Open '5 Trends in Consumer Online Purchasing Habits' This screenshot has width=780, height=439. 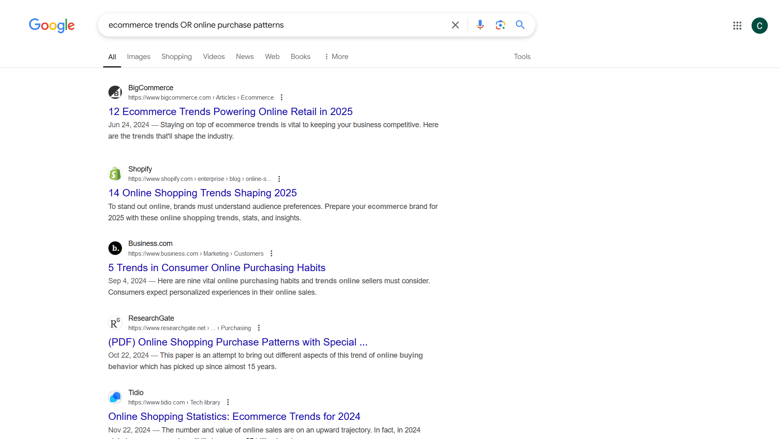click(x=217, y=268)
